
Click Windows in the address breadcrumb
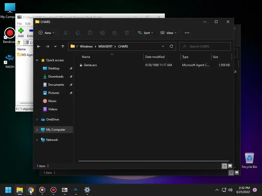(x=86, y=46)
